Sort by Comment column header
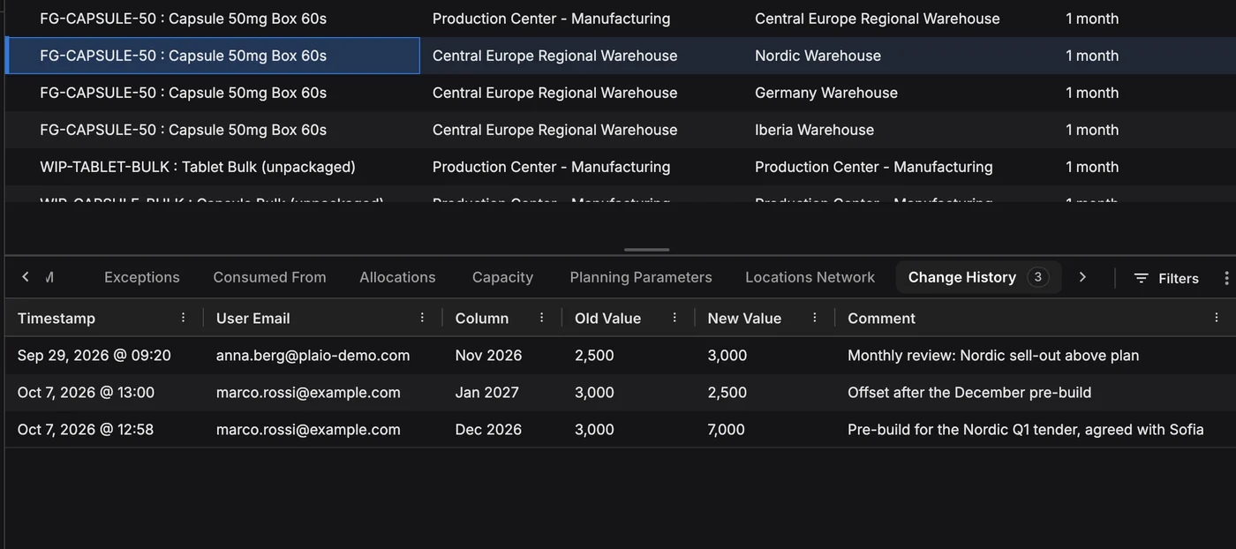The height and width of the screenshot is (549, 1236). click(x=881, y=318)
